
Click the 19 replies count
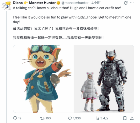(20, 118)
